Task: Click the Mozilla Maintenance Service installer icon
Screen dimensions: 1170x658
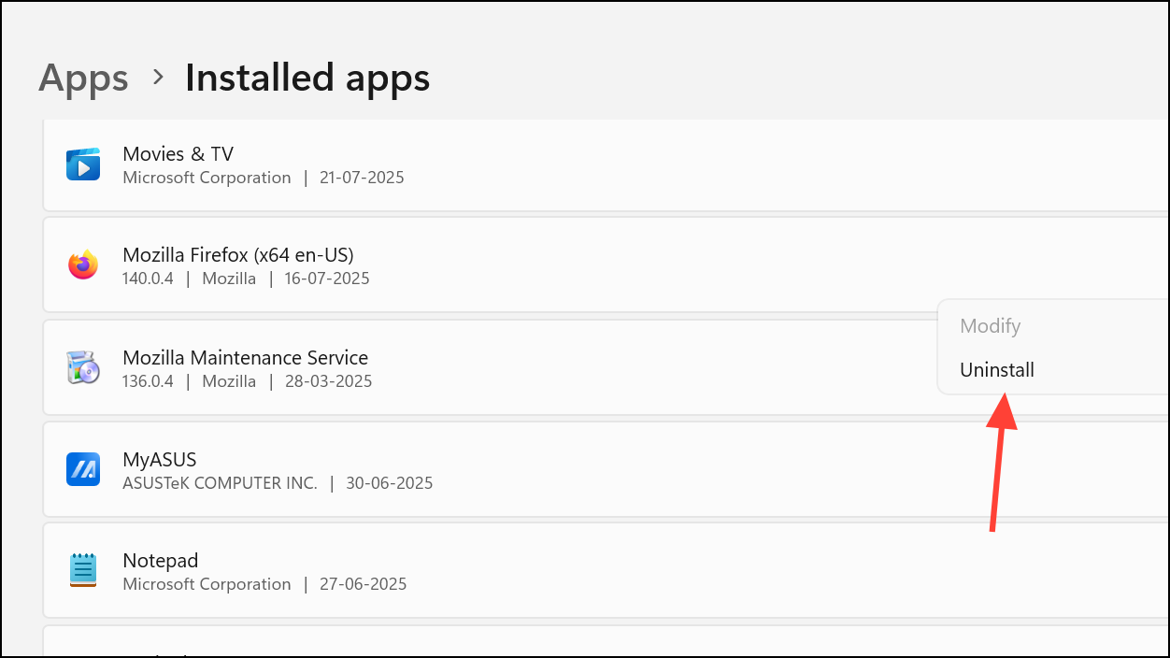Action: (82, 367)
